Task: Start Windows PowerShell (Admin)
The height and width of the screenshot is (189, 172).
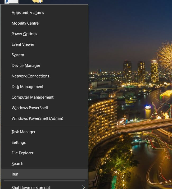Action: click(x=44, y=118)
